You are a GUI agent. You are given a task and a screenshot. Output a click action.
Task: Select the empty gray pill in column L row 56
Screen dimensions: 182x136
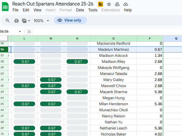tap(24, 49)
